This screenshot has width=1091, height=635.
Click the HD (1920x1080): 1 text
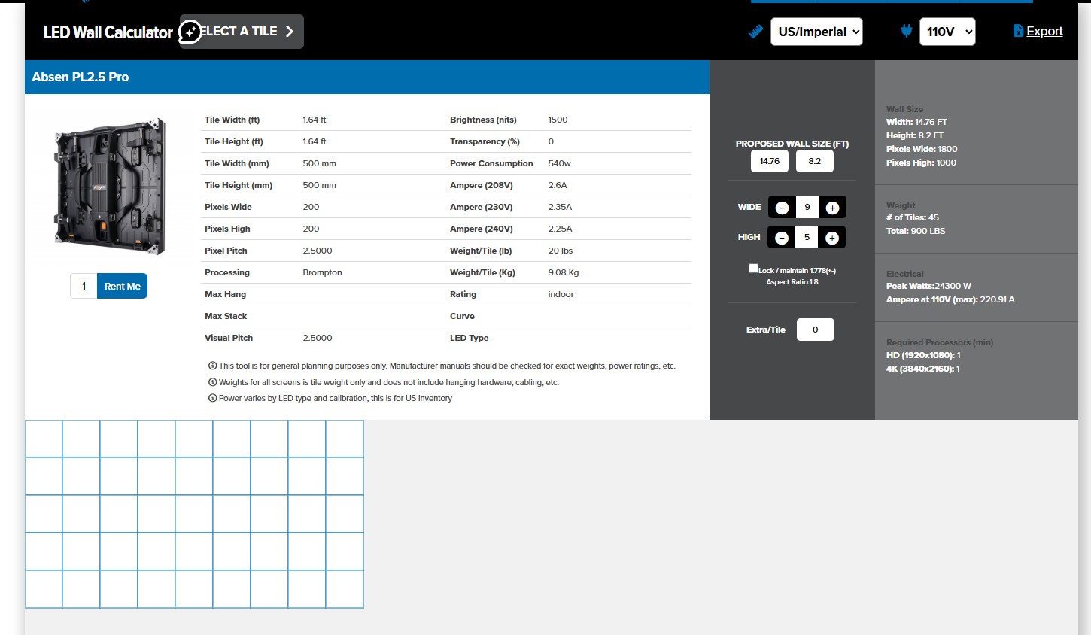coord(923,355)
